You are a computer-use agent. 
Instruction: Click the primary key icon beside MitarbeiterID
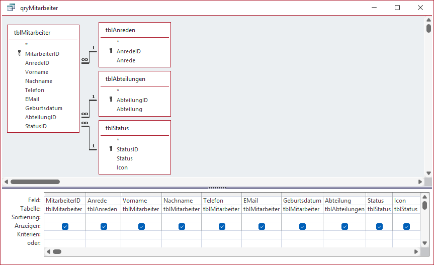[19, 54]
